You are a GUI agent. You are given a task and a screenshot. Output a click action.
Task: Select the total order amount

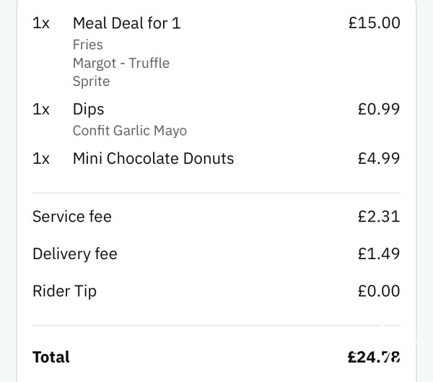tap(374, 357)
